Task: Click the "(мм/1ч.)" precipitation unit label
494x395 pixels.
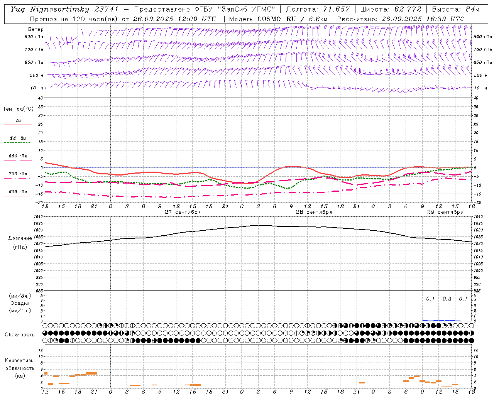Action: click(x=20, y=311)
